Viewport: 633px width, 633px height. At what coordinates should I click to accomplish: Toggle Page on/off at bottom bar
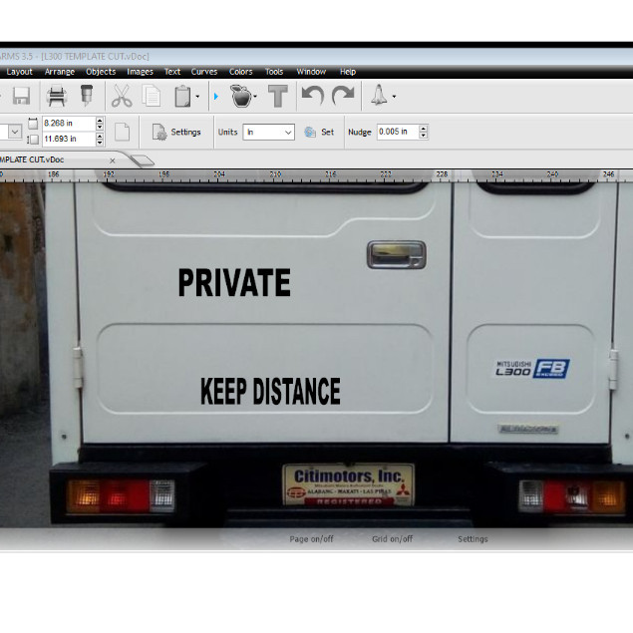click(x=311, y=539)
